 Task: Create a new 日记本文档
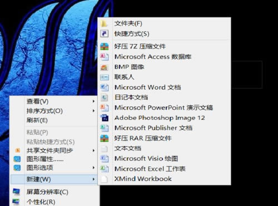(x=164, y=97)
